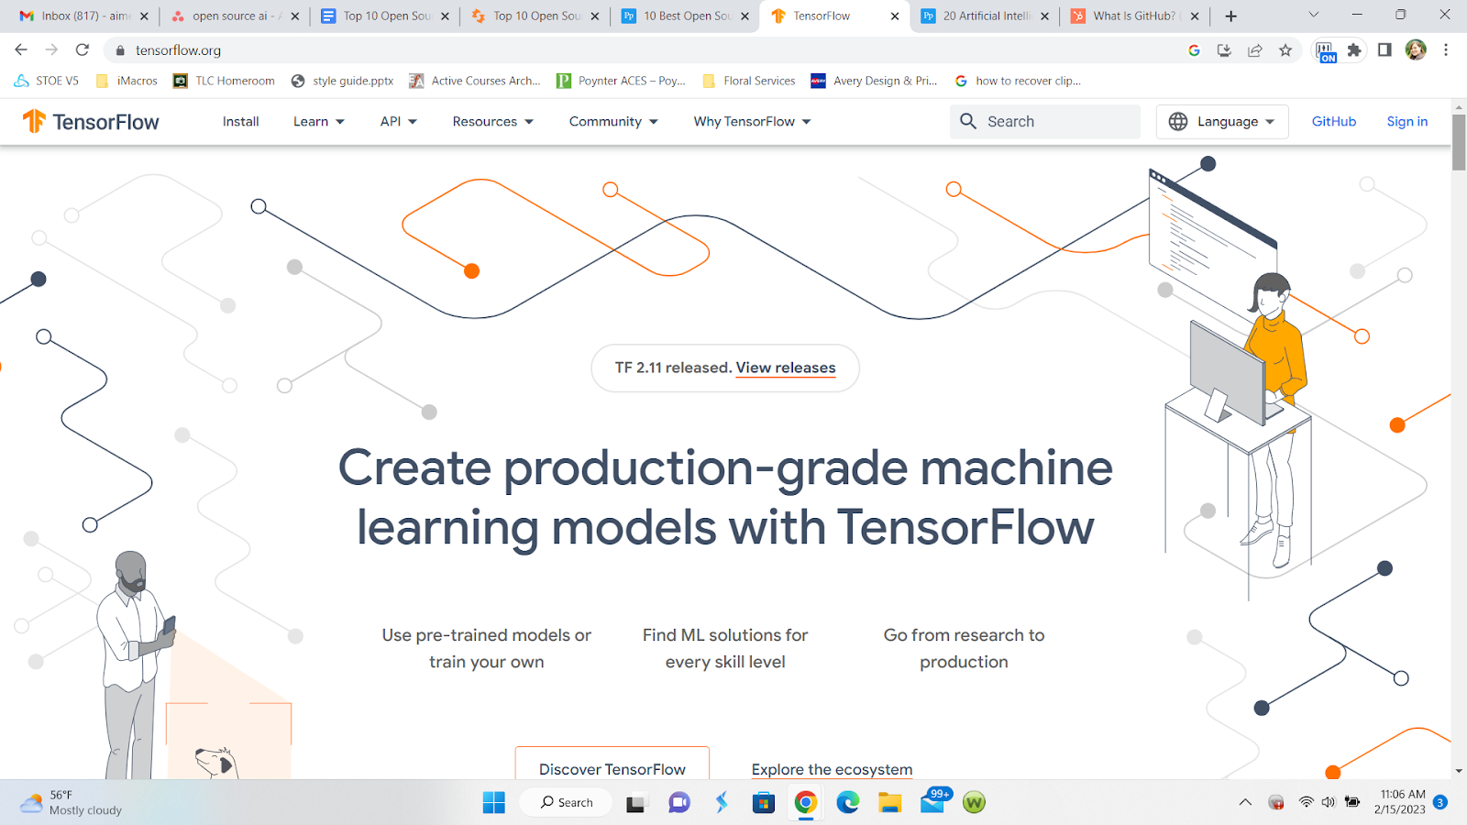Toggle the bookmark star for this page
Image resolution: width=1467 pixels, height=825 pixels.
[x=1286, y=50]
